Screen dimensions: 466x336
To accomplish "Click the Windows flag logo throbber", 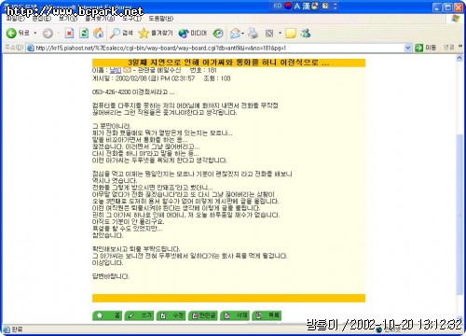I will click(x=456, y=19).
